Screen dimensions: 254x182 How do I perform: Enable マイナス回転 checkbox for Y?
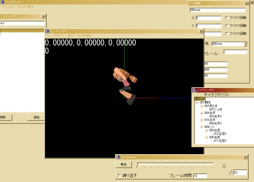[227, 25]
